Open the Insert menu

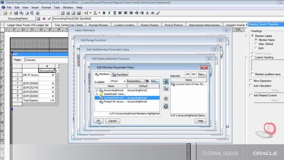35,8
